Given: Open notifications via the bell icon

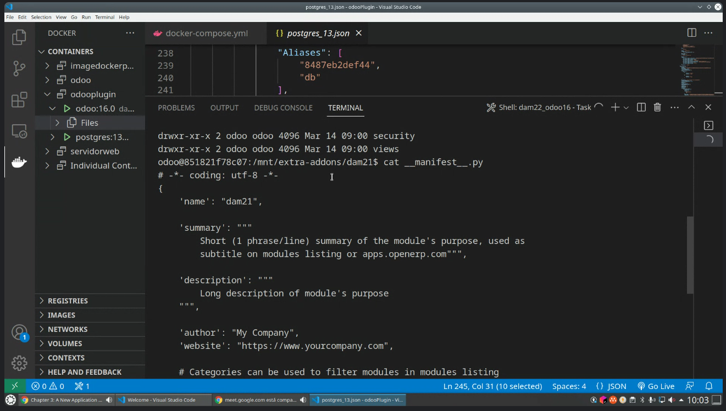Looking at the screenshot, I should click(x=708, y=386).
